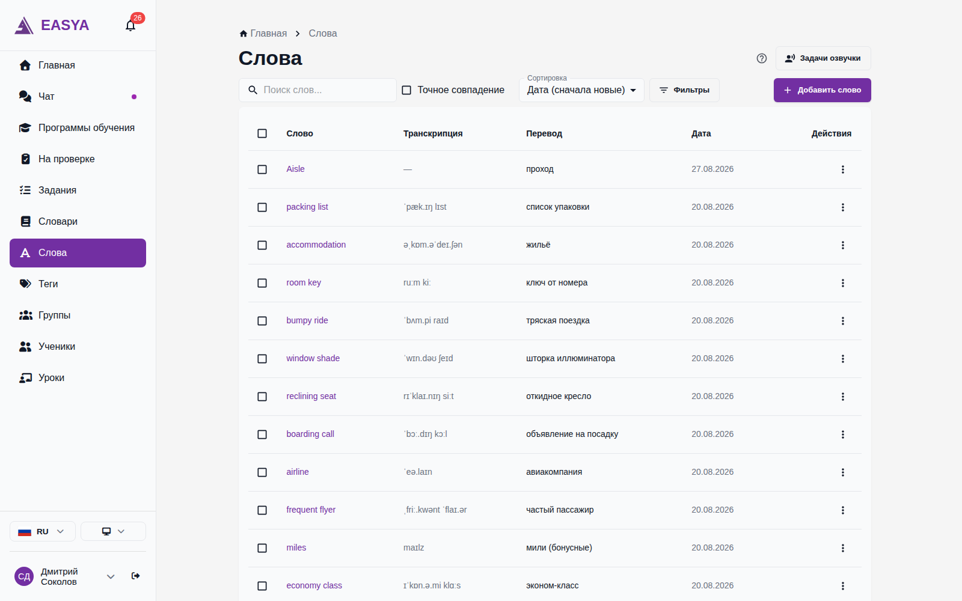Click Добавить слово button
Viewport: 962px width, 601px height.
pos(822,90)
